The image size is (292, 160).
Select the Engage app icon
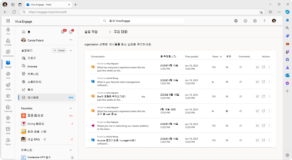coord(8,64)
